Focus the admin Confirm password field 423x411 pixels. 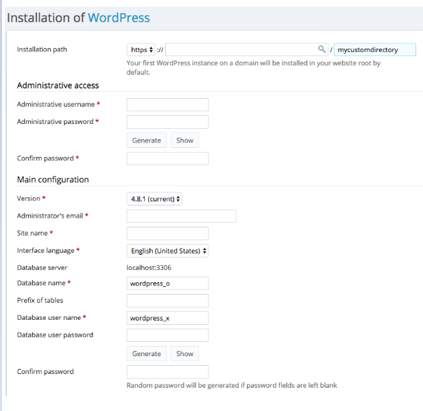167,158
